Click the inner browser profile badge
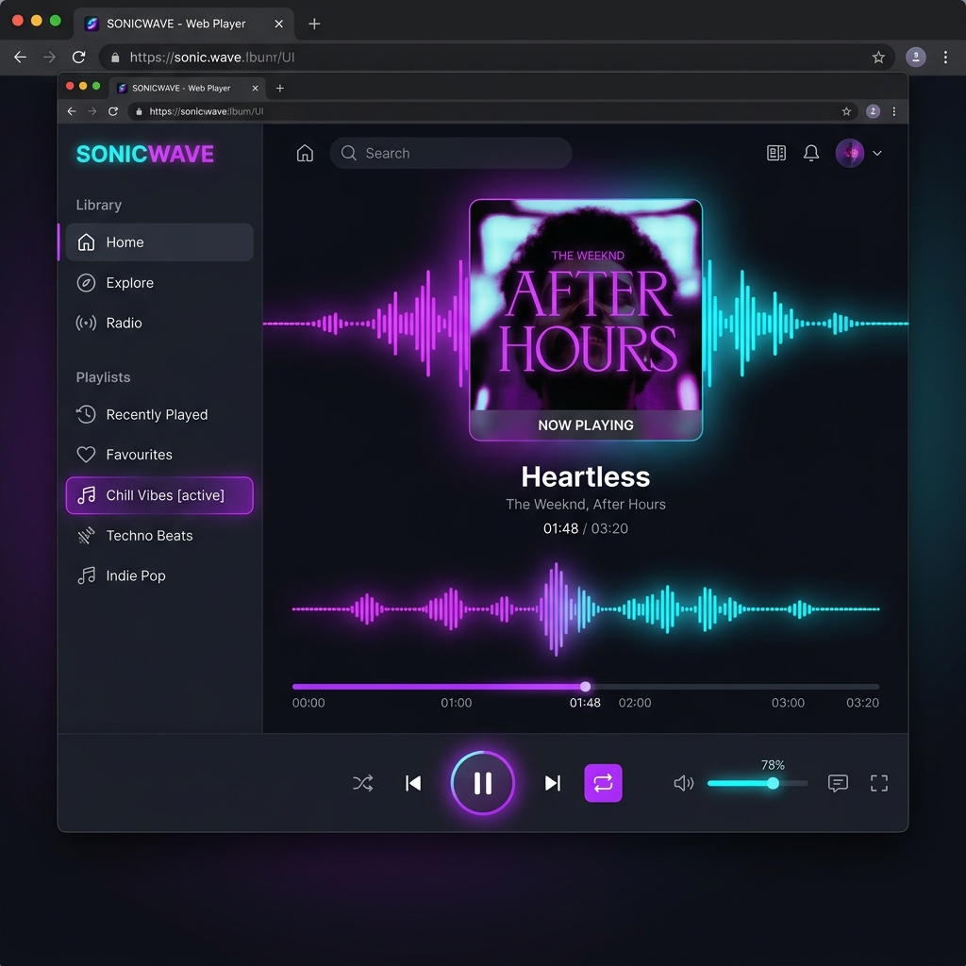Screen dimensions: 966x966 (x=873, y=111)
